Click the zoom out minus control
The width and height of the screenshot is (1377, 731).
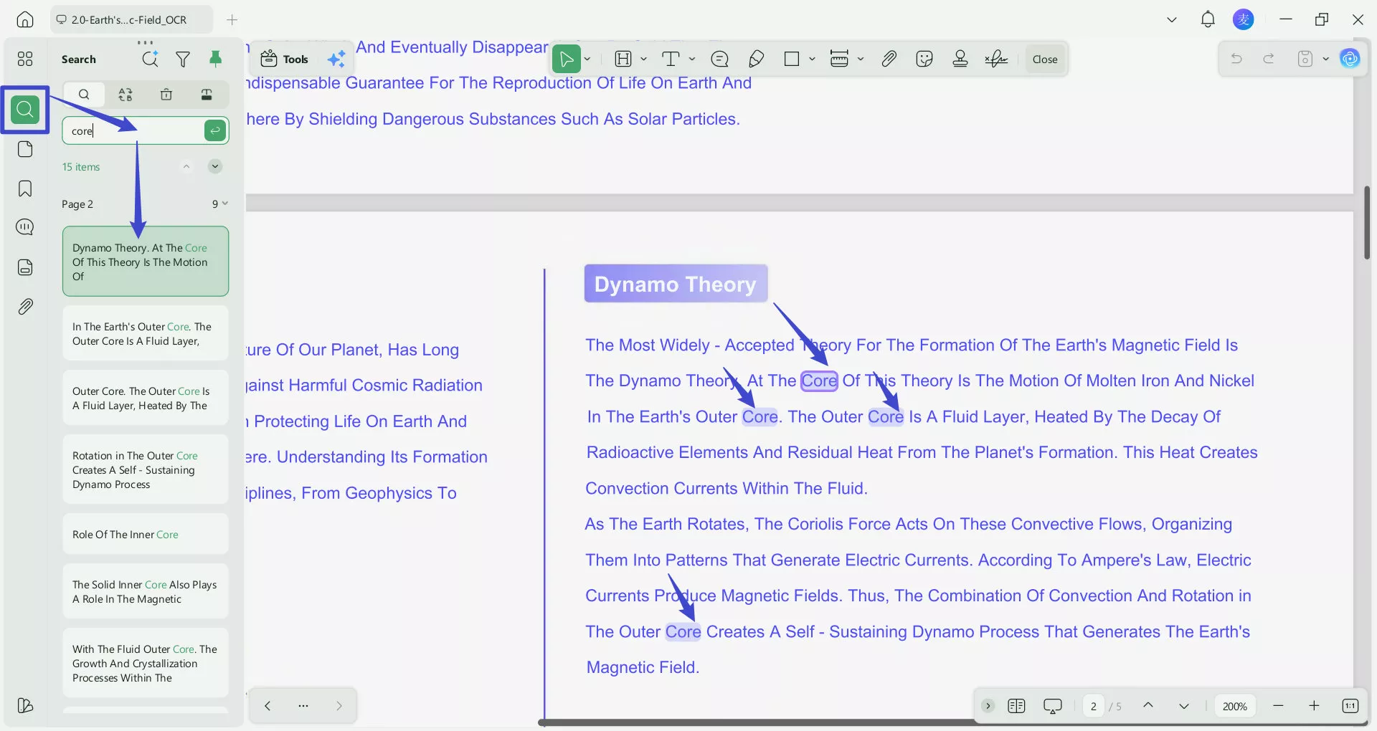point(1278,706)
